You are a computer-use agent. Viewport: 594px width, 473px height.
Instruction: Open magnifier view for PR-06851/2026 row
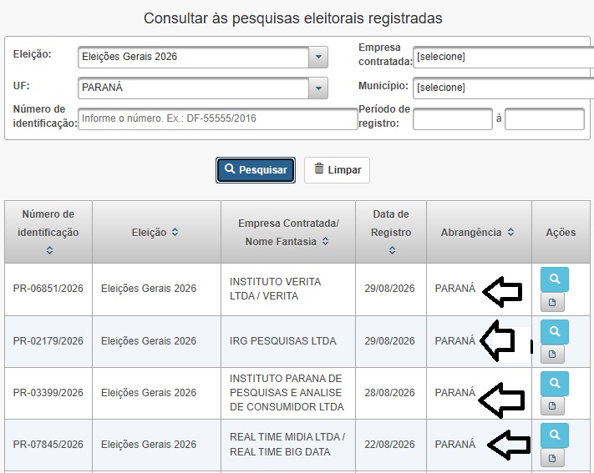click(x=554, y=279)
